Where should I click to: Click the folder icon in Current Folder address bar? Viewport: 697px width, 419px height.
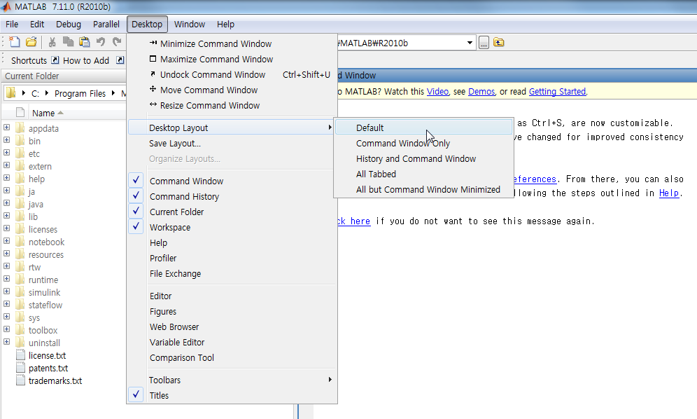coord(11,92)
